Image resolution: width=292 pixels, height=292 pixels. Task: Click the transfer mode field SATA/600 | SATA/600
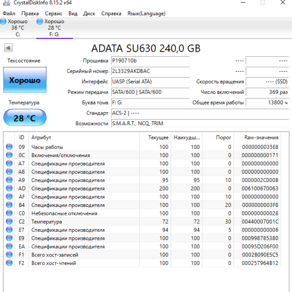pos(150,92)
